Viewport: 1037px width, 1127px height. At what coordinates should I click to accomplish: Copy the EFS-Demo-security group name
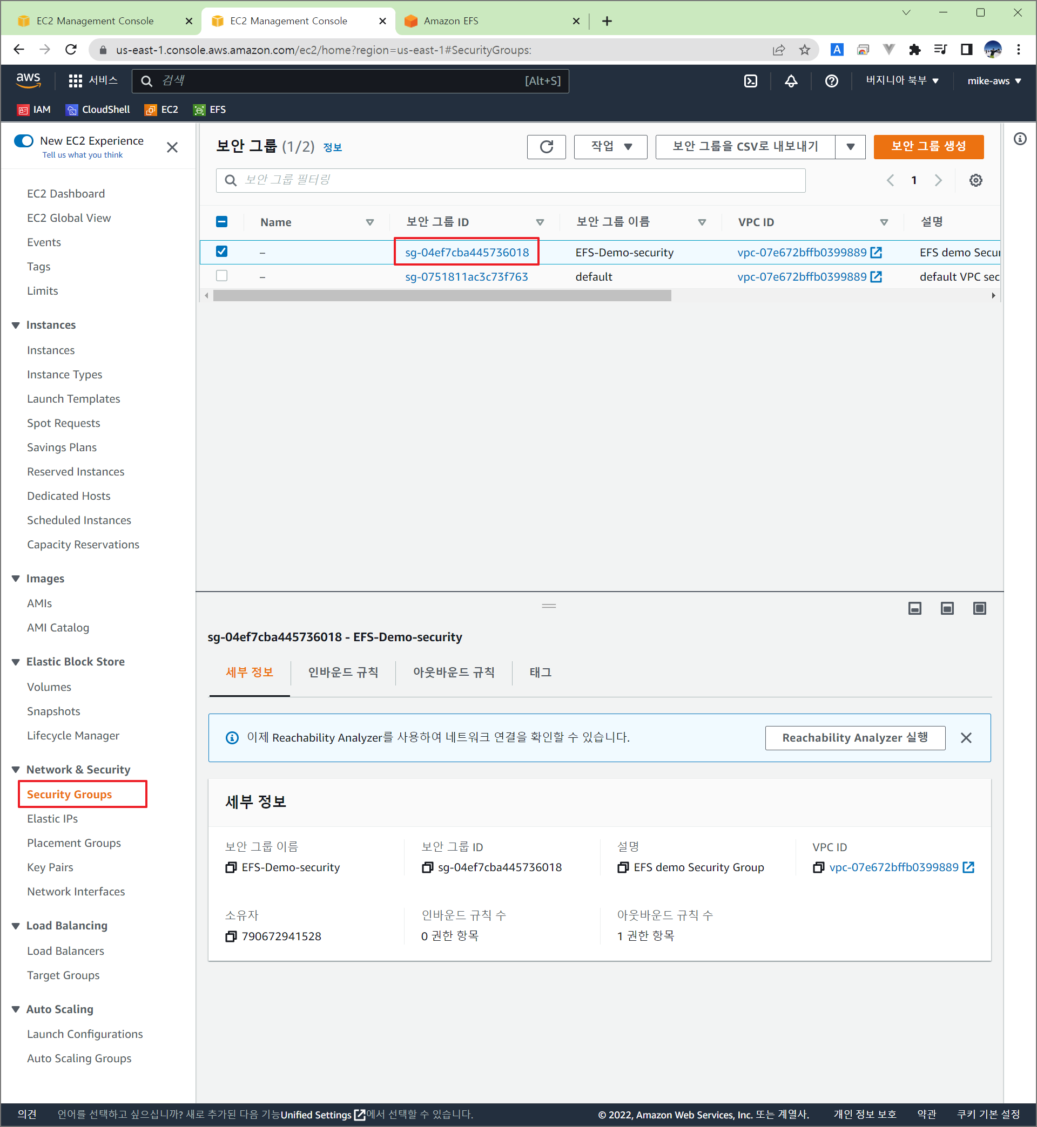[x=231, y=867]
